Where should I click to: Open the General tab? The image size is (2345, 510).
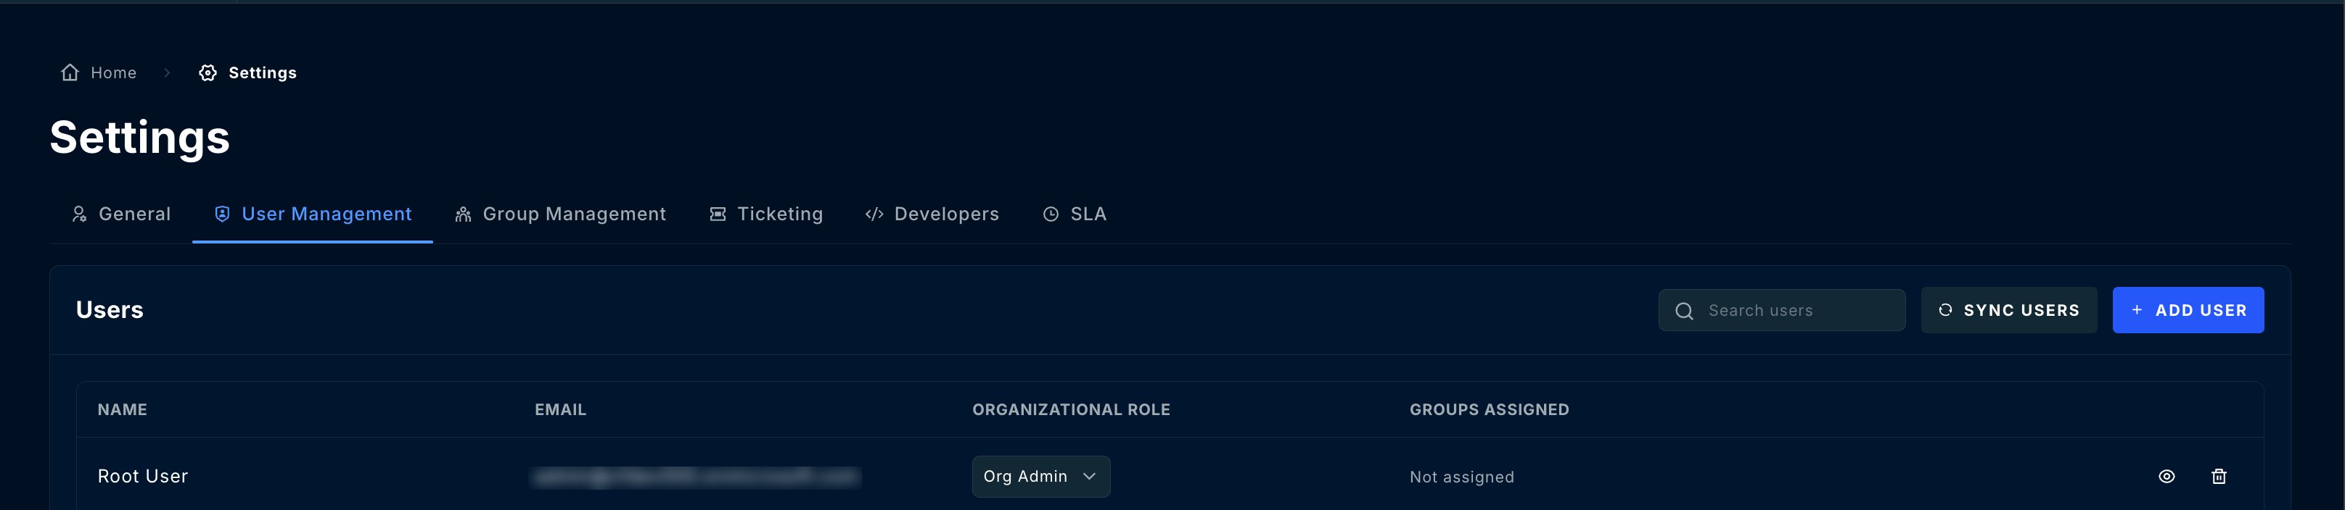point(121,214)
